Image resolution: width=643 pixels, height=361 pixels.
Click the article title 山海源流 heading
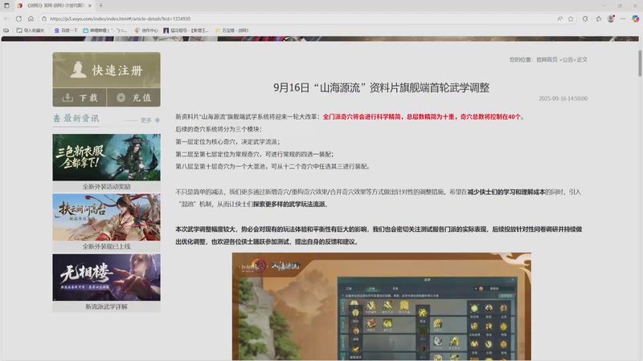[x=381, y=87]
